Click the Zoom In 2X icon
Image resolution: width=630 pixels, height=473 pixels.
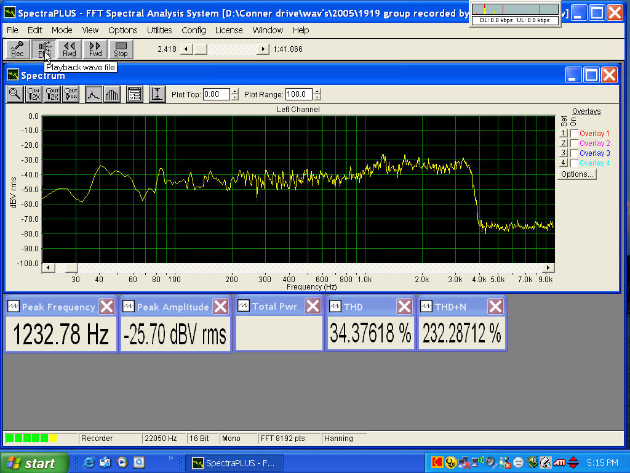point(34,94)
